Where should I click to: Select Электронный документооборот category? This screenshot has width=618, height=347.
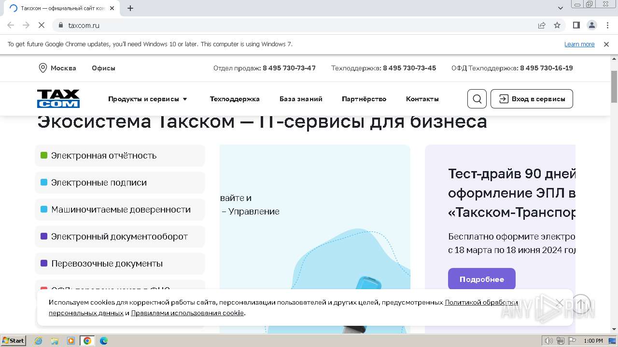pos(120,237)
